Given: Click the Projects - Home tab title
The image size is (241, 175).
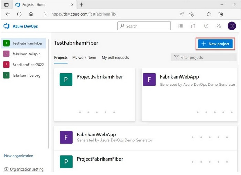Looking at the screenshot, I should coord(34,5).
